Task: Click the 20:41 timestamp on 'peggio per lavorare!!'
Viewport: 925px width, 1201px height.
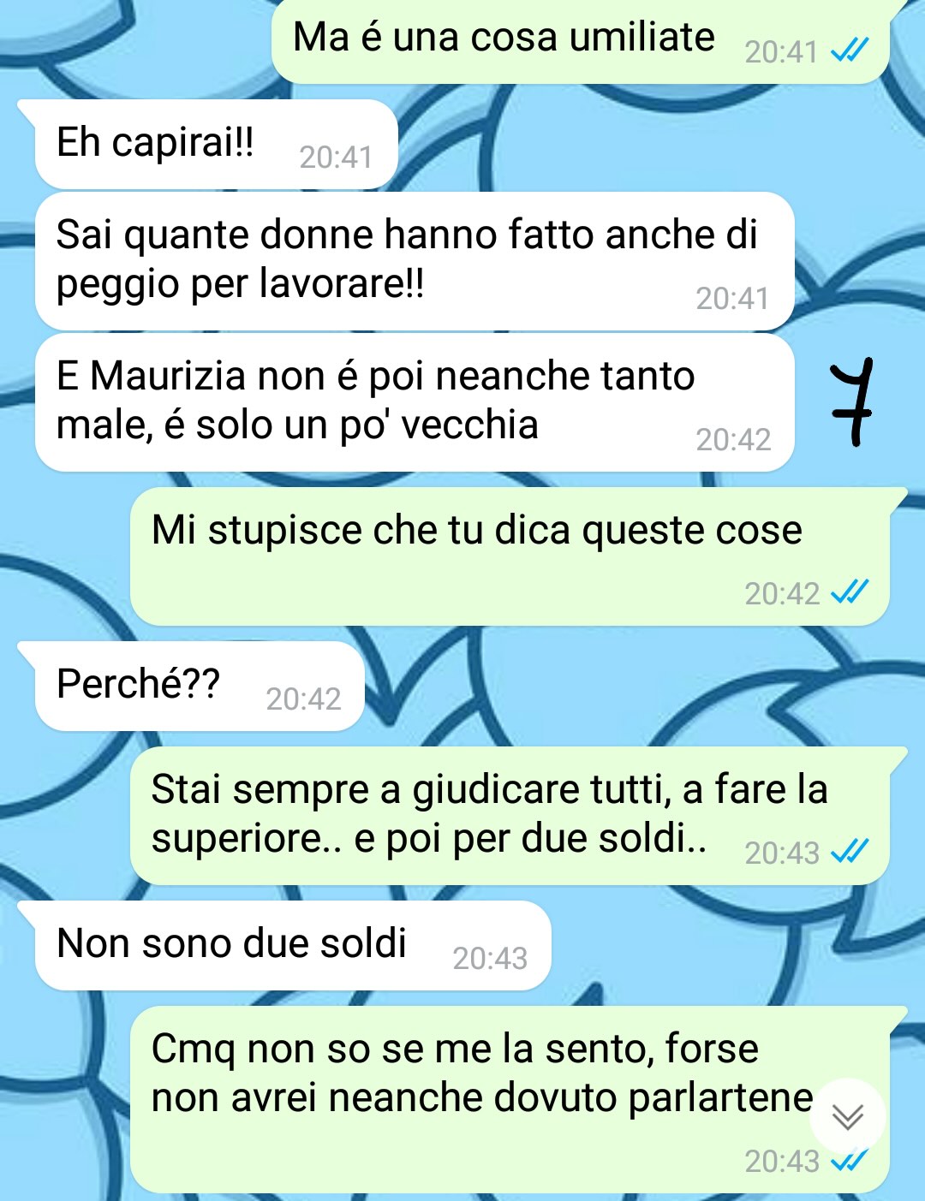Action: [732, 299]
